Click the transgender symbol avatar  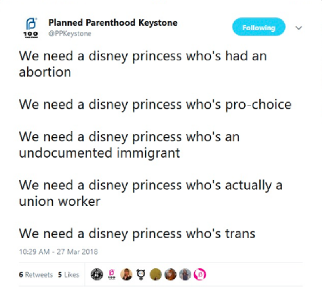point(141,274)
